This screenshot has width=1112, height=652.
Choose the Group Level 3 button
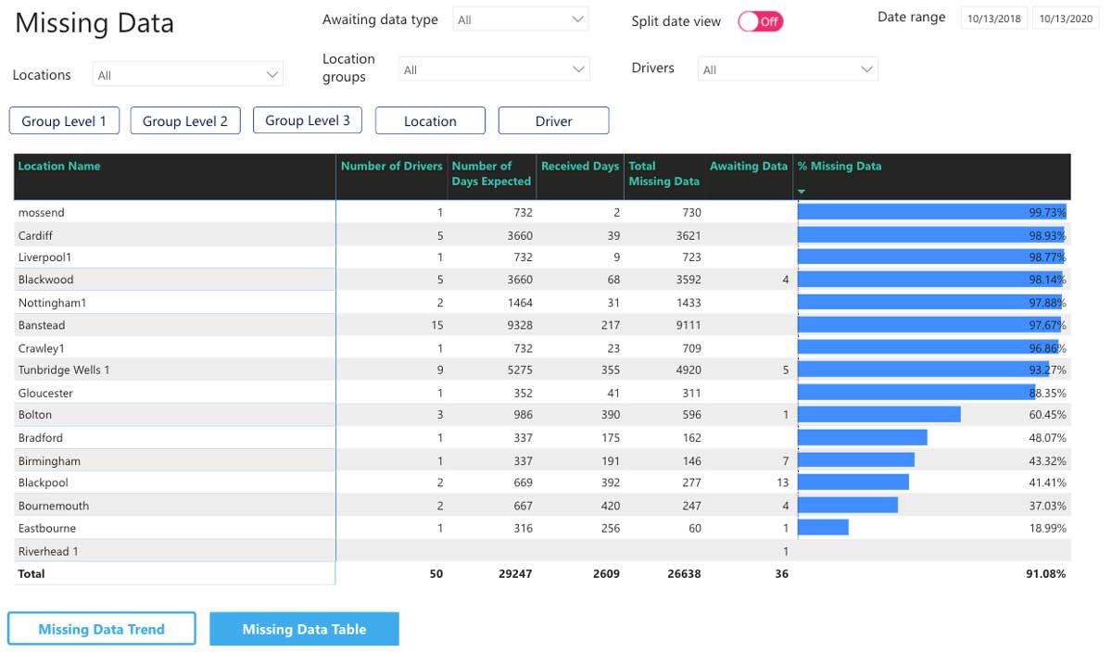(308, 120)
